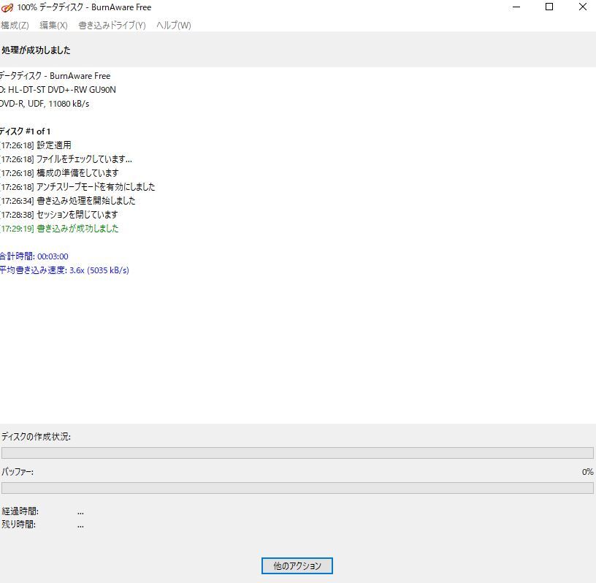Image resolution: width=596 pixels, height=583 pixels.
Task: Minimize the BurnAware window
Action: click(516, 7)
